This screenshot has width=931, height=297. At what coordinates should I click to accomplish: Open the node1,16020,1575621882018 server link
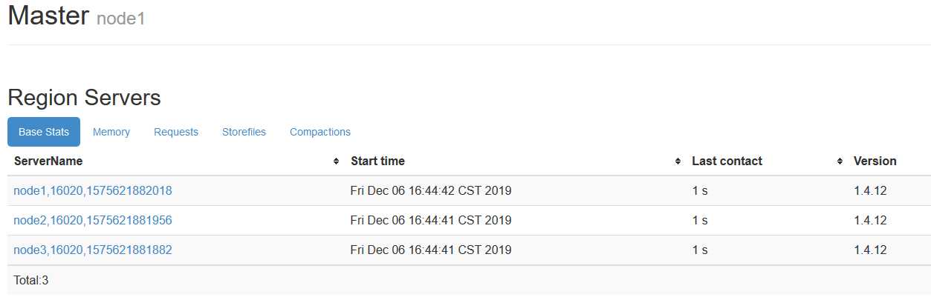coord(93,191)
